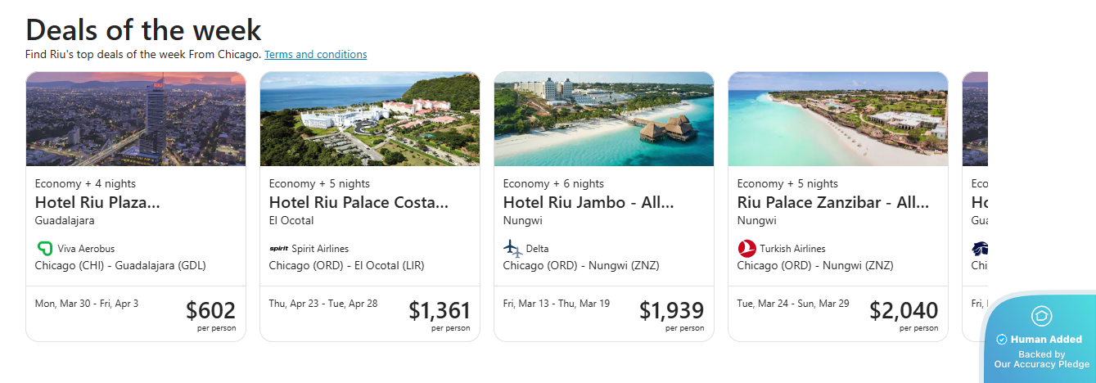Click the $2,040 per person price
This screenshot has width=1096, height=383.
(x=904, y=311)
